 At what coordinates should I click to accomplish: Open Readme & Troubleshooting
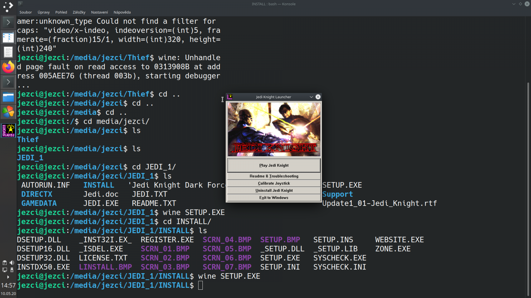coord(273,176)
